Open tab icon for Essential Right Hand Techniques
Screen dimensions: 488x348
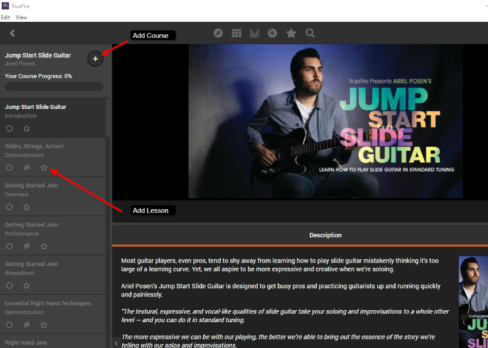(26, 325)
